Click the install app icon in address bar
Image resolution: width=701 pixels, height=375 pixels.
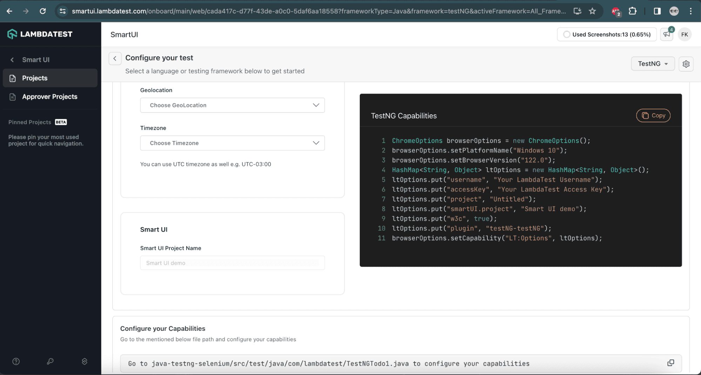[577, 11]
